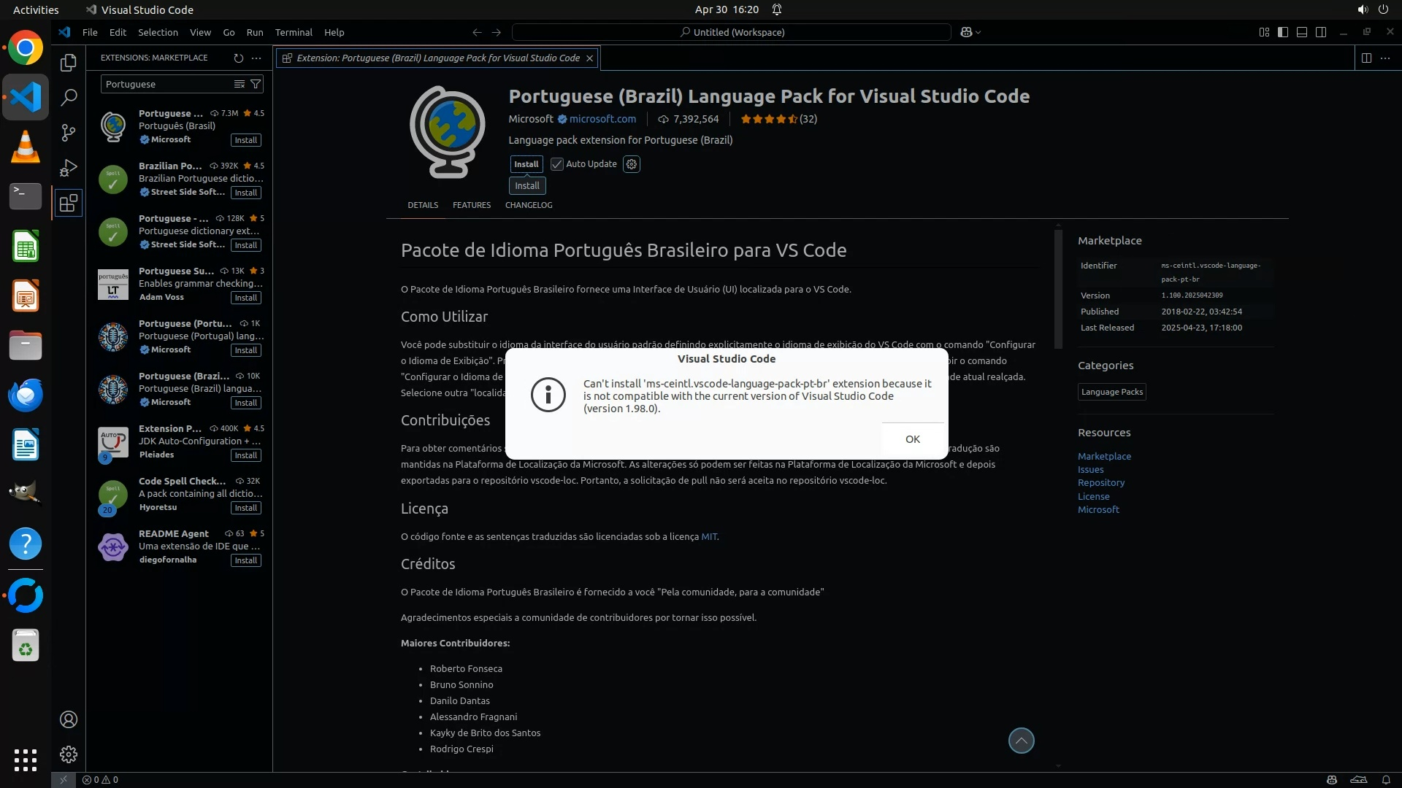Open the Repository resource link
The image size is (1402, 788).
(x=1101, y=483)
